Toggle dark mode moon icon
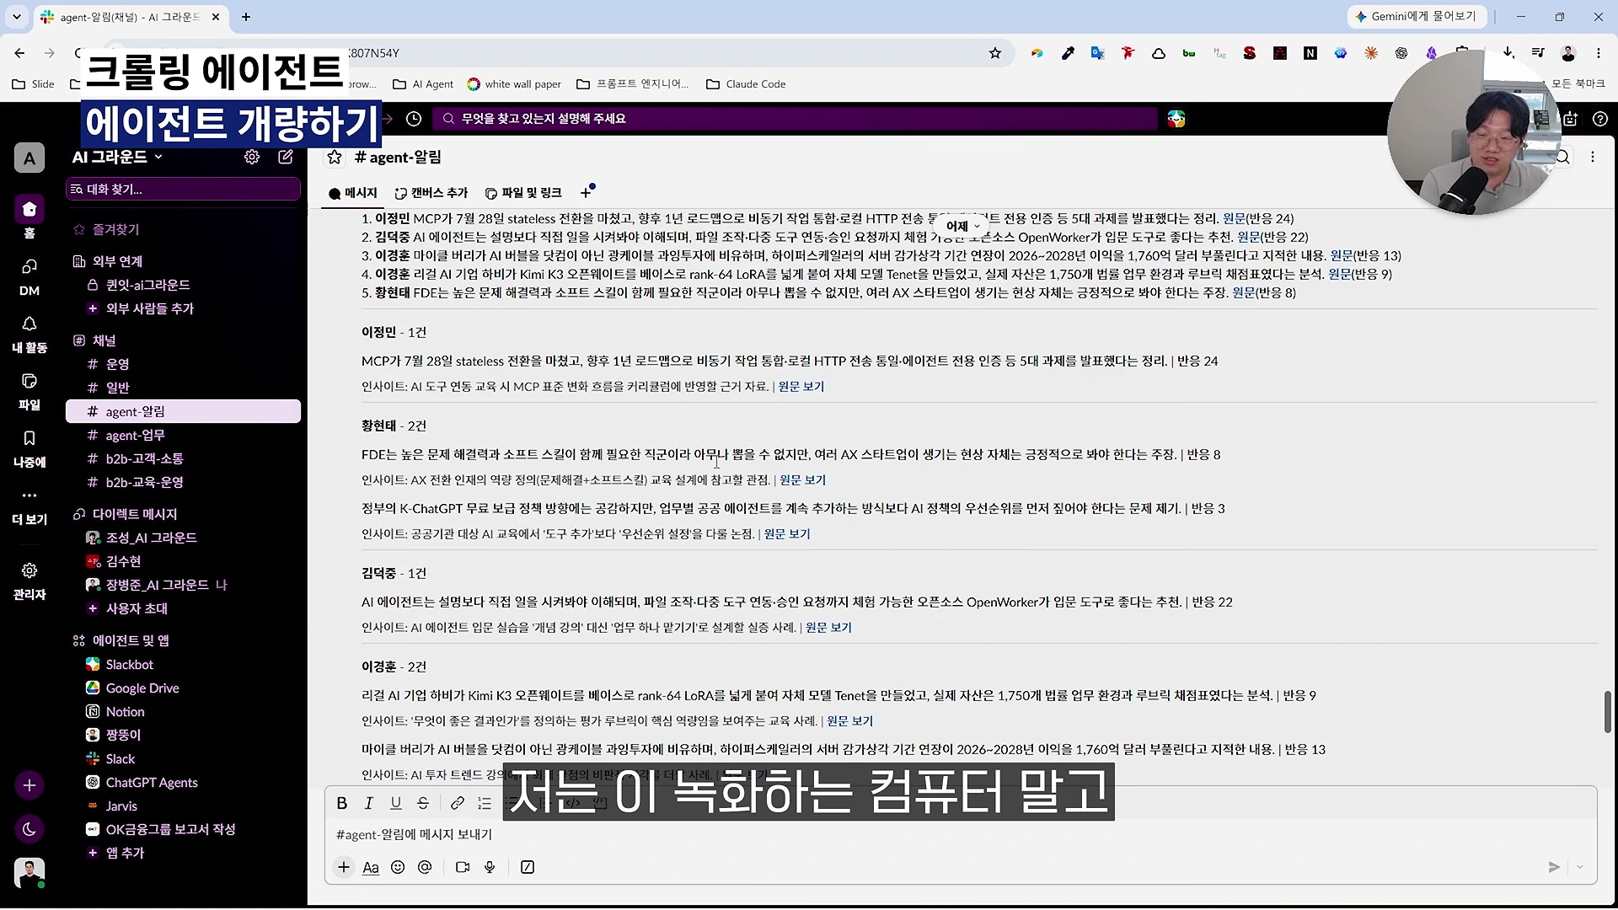Screen dimensions: 1618x910 coord(29,829)
